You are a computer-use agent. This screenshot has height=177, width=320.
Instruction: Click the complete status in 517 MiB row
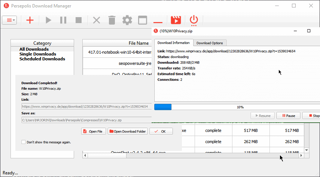213,130
